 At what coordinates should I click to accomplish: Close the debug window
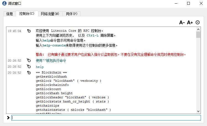tap(201, 3)
